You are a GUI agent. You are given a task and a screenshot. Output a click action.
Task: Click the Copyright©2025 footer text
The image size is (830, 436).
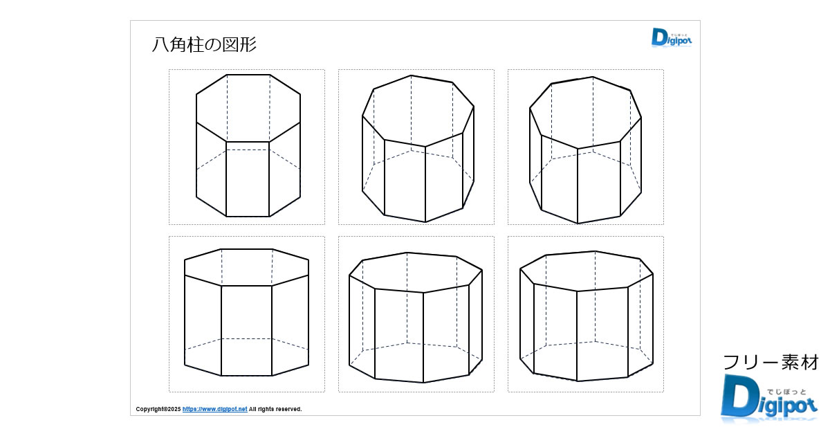point(158,409)
